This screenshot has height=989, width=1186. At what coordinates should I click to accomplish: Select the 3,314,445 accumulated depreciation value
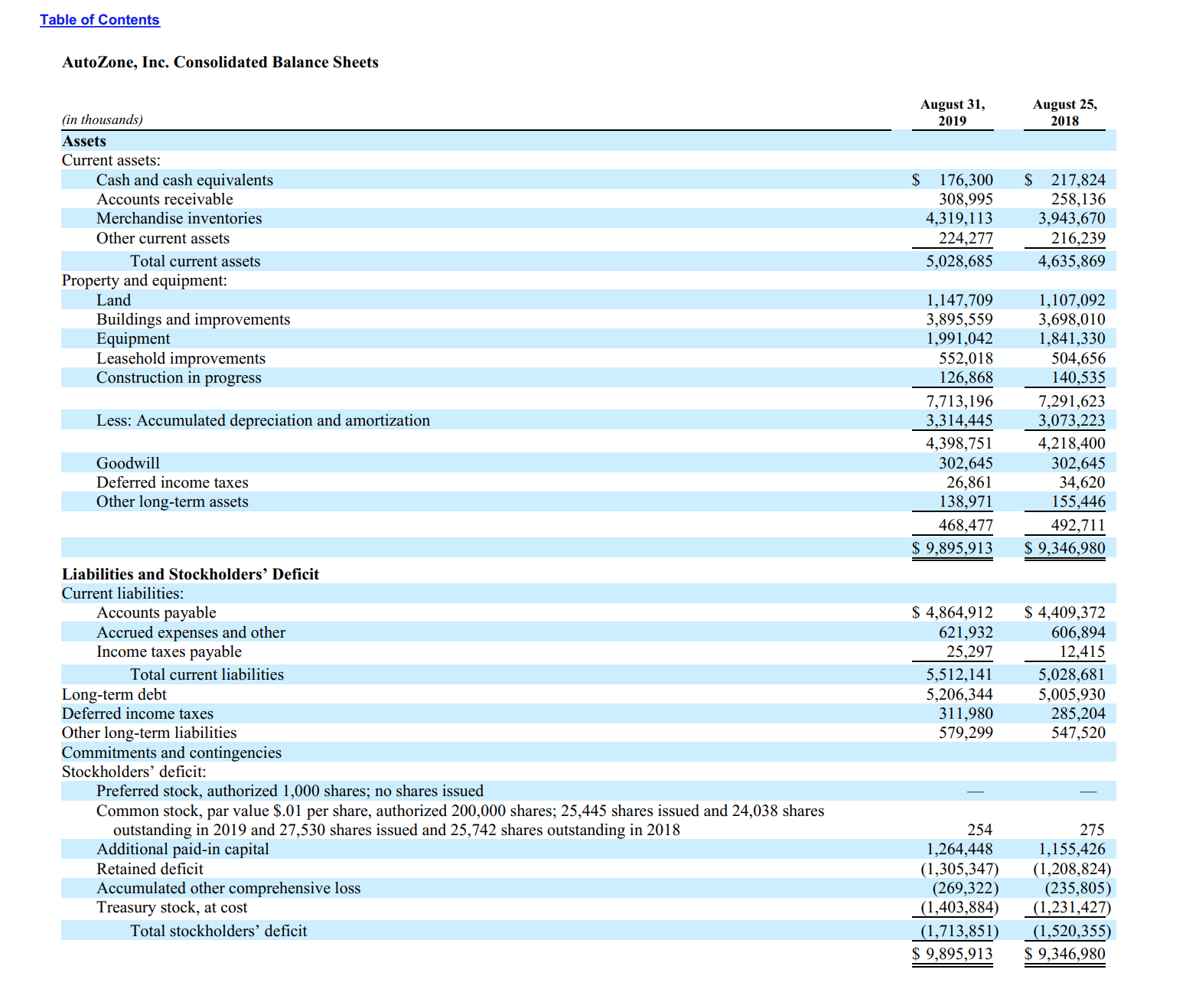(960, 420)
